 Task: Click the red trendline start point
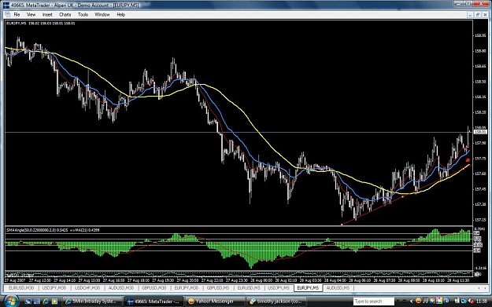click(x=342, y=225)
